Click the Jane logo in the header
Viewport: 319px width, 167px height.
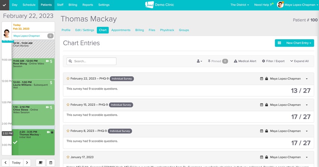coord(149,5)
